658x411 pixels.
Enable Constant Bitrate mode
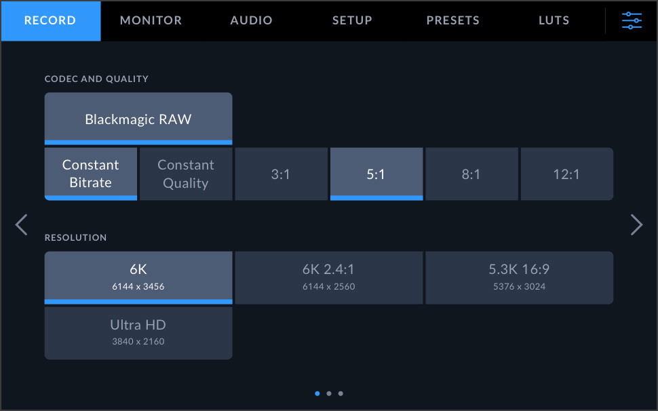90,173
